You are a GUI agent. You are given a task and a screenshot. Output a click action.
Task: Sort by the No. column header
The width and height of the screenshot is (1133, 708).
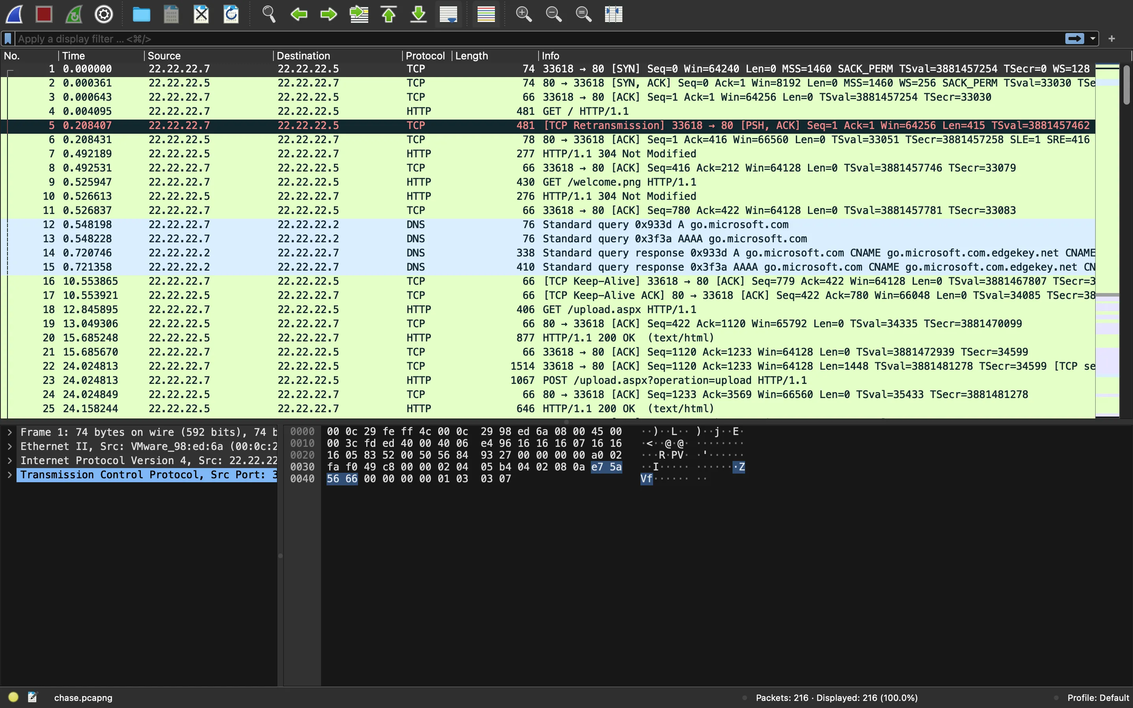click(30, 56)
